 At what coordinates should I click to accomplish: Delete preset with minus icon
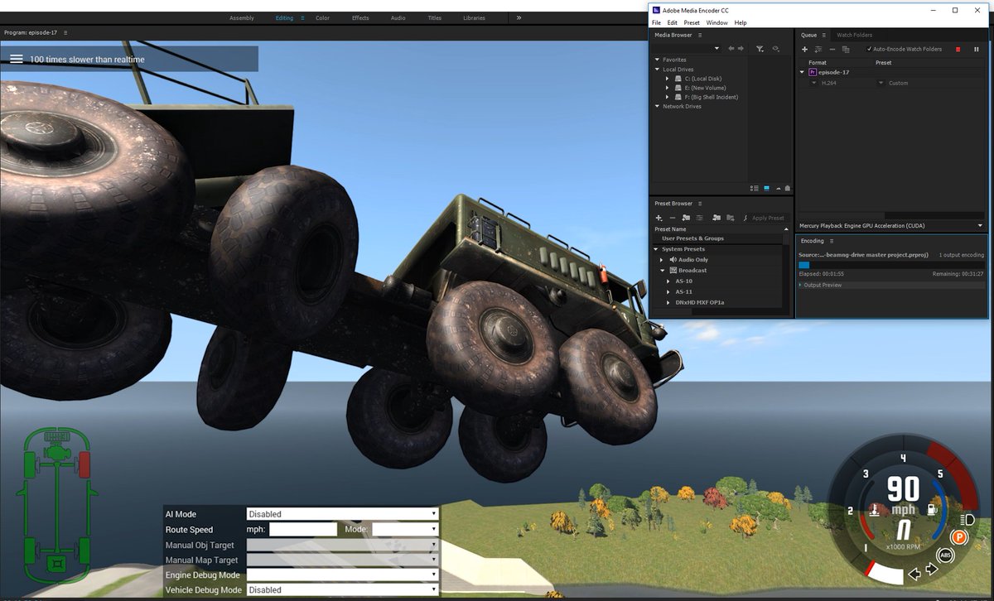(x=673, y=218)
